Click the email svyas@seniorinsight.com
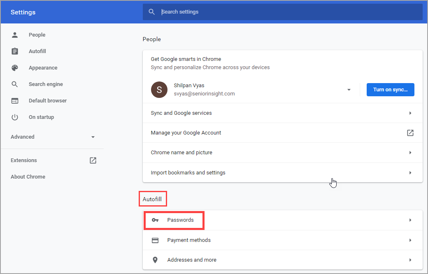Screen dimensions: 428x274 click(204, 94)
